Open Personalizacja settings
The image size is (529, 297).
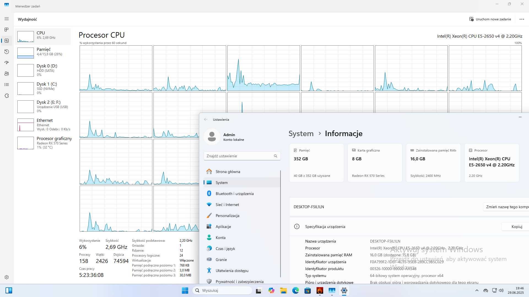242,216
